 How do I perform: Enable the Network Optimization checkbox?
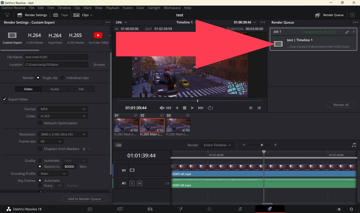(x=40, y=123)
